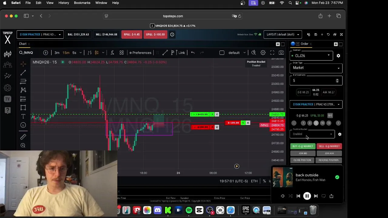The height and width of the screenshot is (218, 388).
Task: Open the LAYOUT default (draft) dropdown
Action: [x=283, y=35]
